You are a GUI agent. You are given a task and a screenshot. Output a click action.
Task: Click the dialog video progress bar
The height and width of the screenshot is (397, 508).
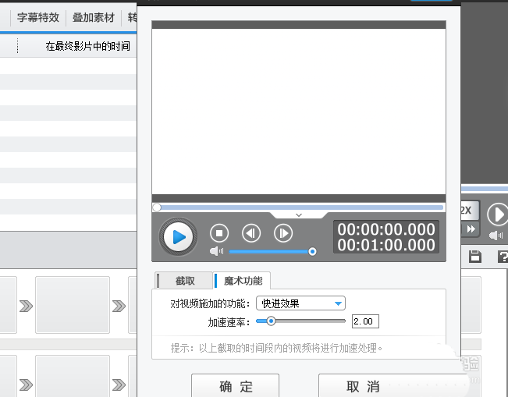coord(299,207)
